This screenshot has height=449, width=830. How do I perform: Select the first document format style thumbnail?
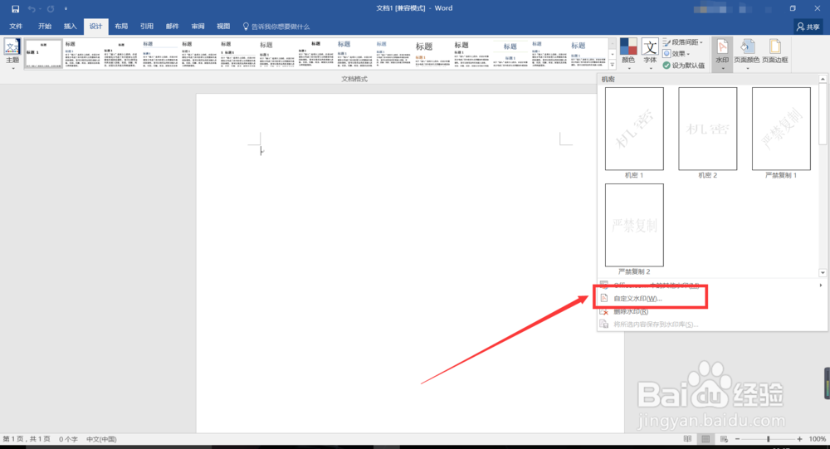pos(43,53)
